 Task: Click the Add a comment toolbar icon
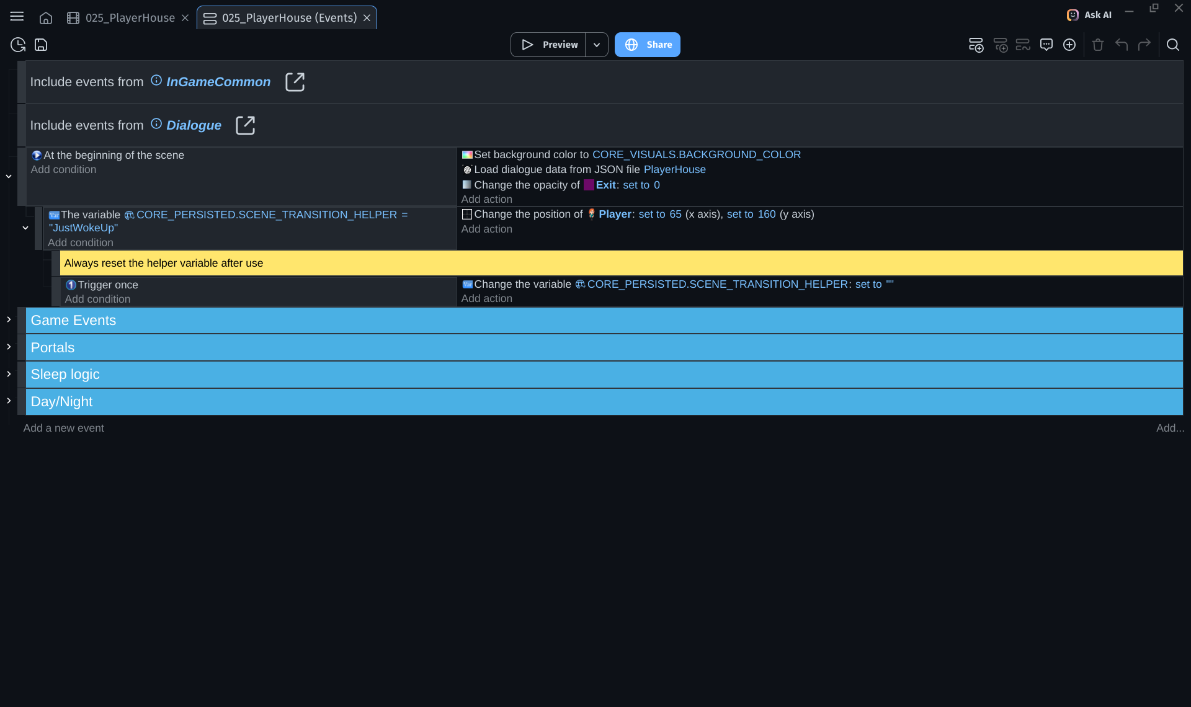[x=1046, y=45]
